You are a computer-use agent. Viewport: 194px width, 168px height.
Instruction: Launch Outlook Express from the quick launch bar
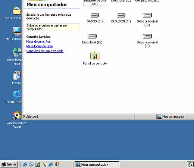pos(31,165)
